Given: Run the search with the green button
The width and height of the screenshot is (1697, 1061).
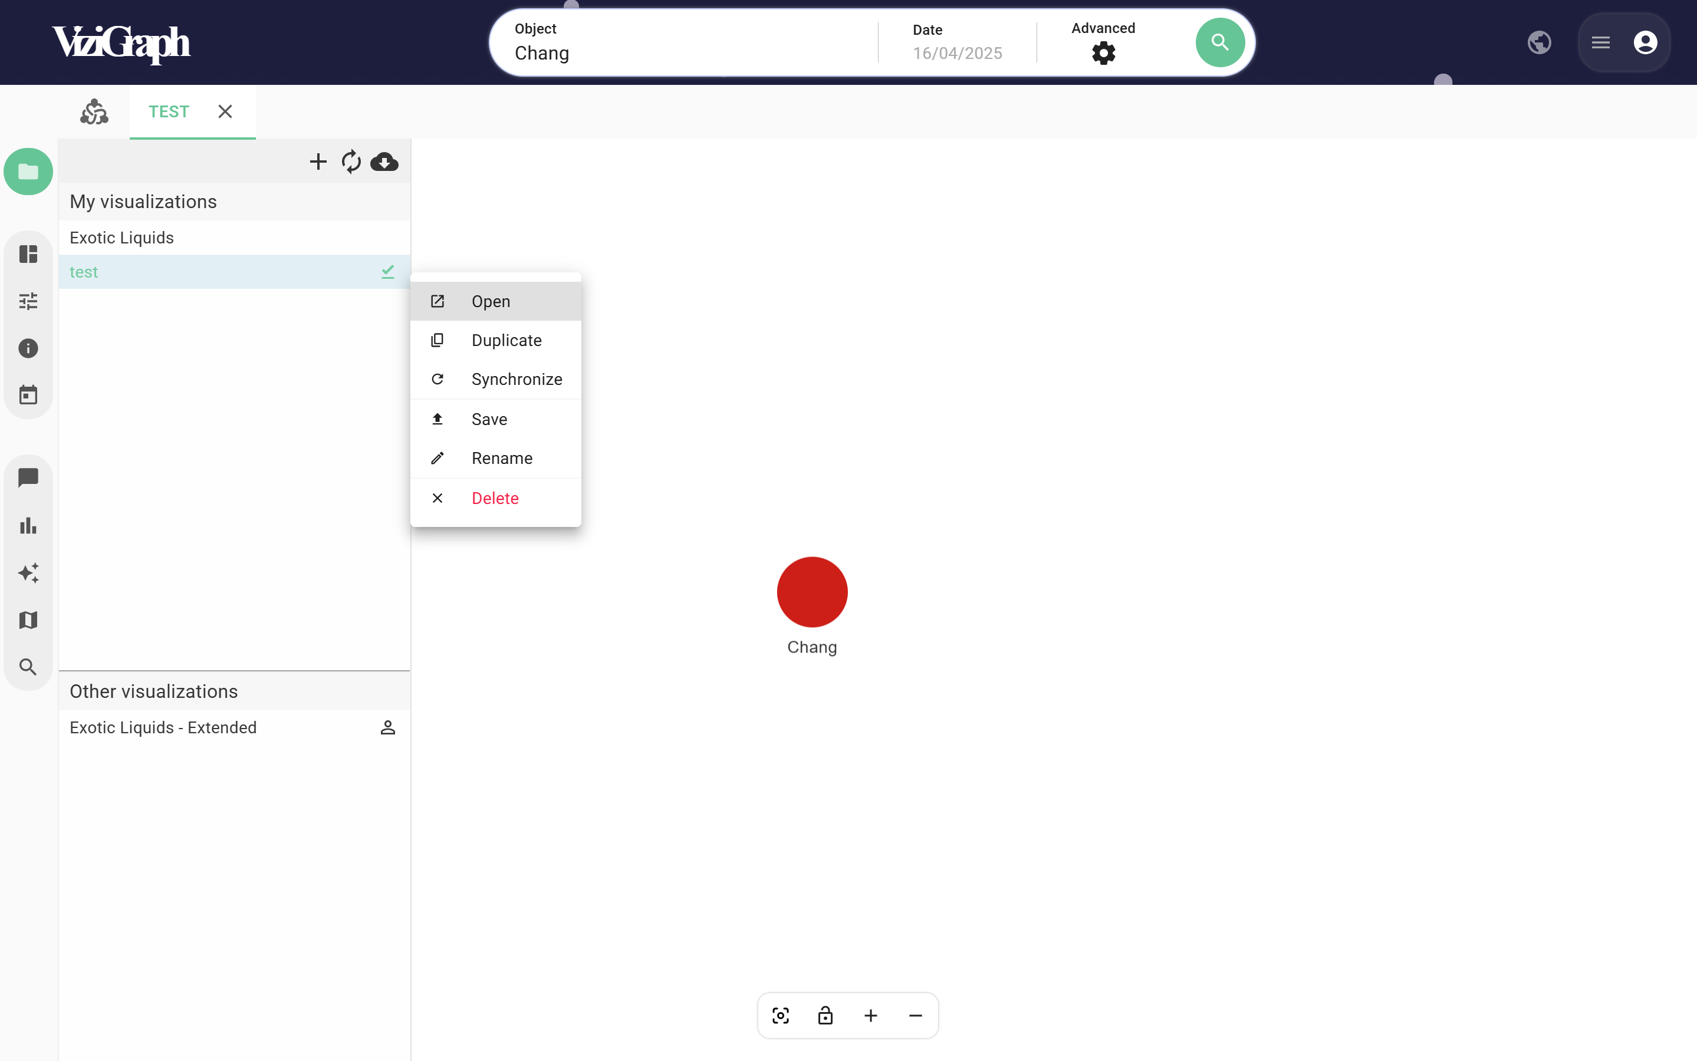Looking at the screenshot, I should coord(1219,42).
